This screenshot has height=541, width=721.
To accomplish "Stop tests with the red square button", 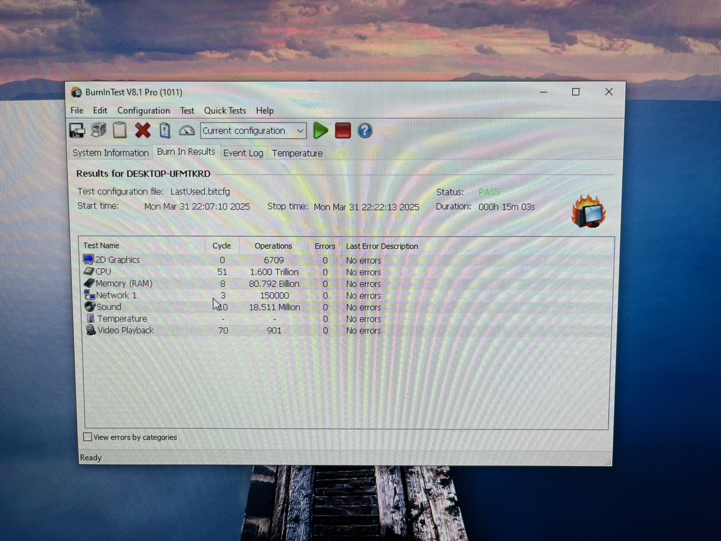I will click(x=343, y=130).
